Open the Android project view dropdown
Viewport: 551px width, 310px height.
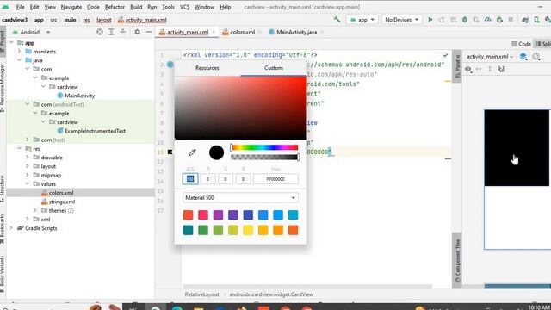click(32, 32)
